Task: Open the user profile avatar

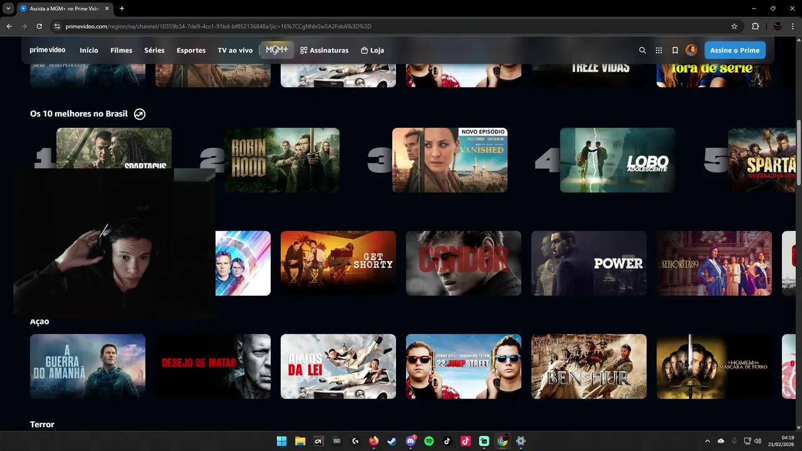Action: [691, 50]
